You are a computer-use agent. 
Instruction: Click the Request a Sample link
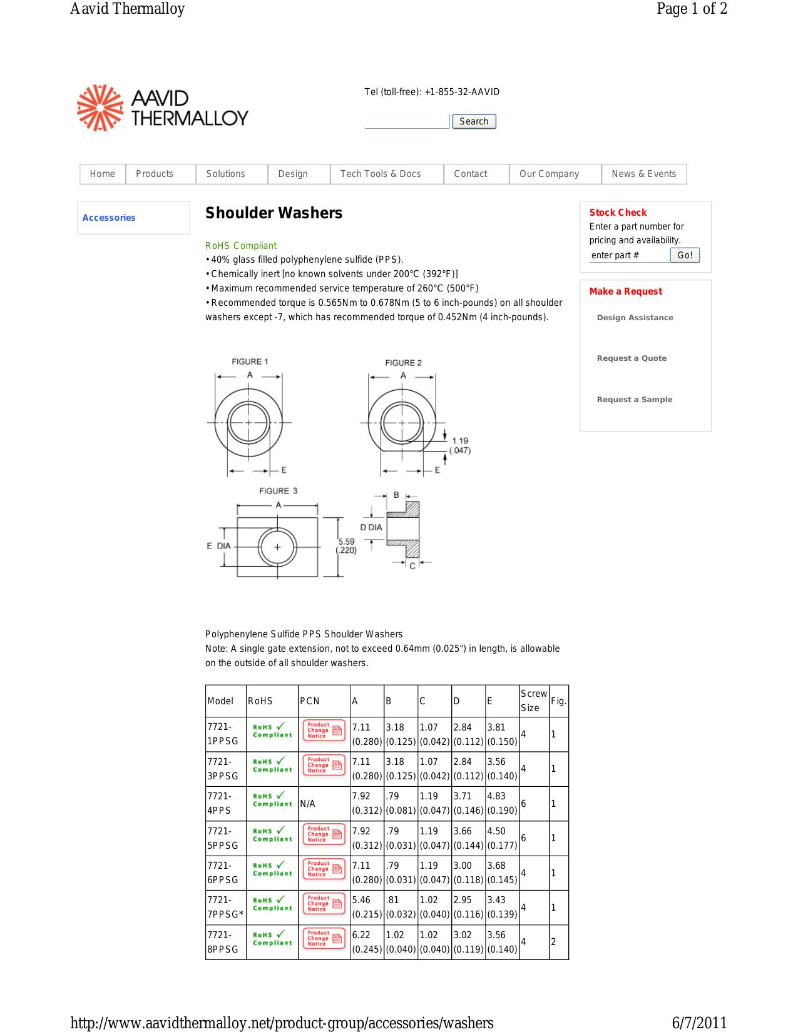[x=635, y=400]
